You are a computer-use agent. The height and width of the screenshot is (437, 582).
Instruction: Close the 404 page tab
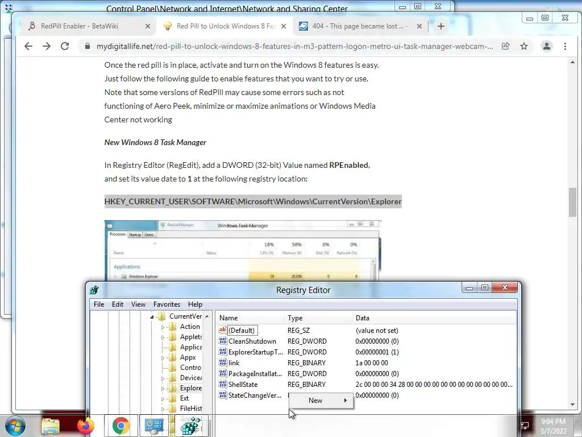point(419,26)
